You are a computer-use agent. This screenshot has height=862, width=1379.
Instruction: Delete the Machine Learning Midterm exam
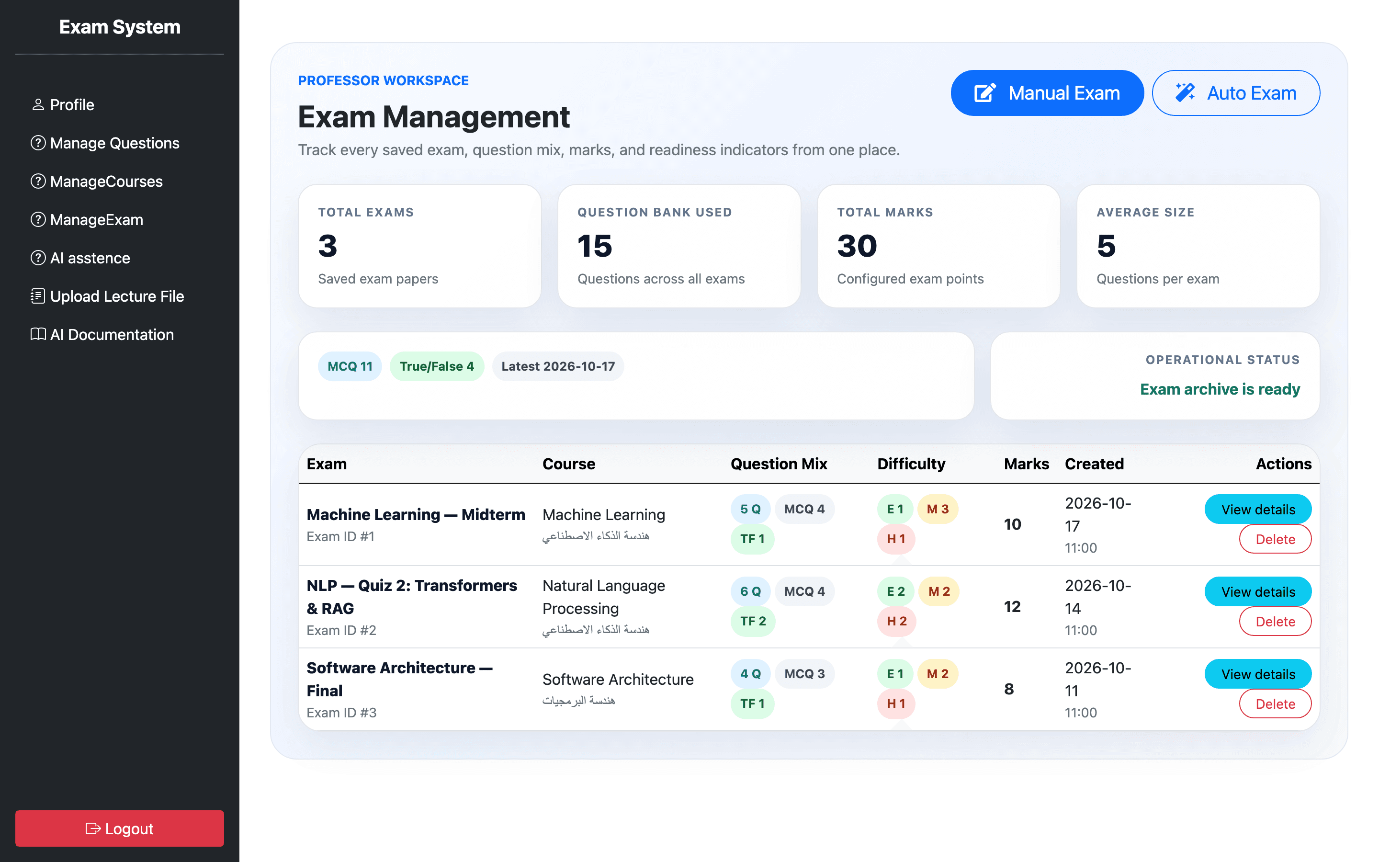point(1275,539)
